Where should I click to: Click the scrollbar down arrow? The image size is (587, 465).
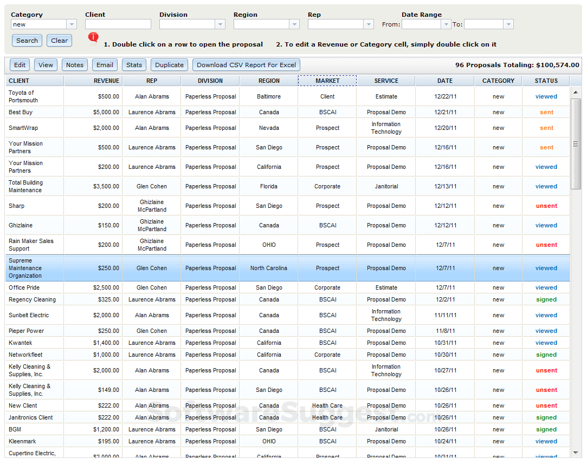576,453
